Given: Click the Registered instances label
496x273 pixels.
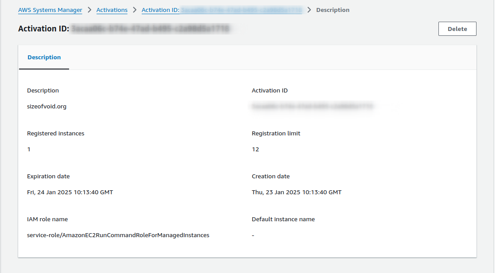Looking at the screenshot, I should click(x=55, y=133).
